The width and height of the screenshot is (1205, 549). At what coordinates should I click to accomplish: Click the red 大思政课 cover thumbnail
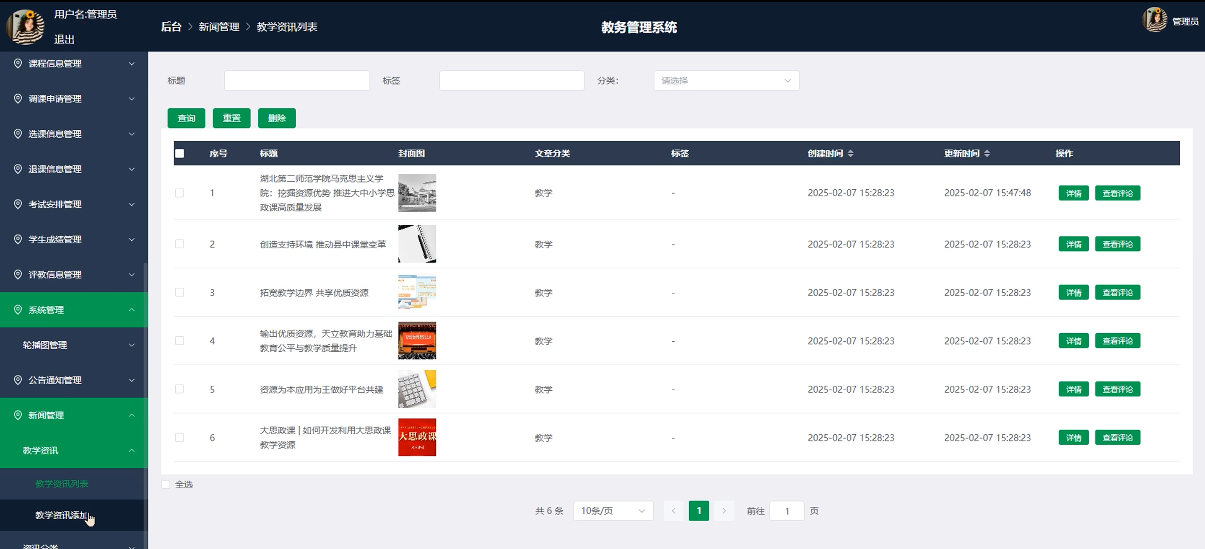[417, 437]
